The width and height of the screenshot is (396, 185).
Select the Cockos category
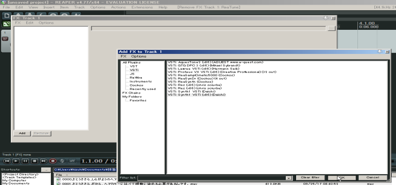(136, 85)
